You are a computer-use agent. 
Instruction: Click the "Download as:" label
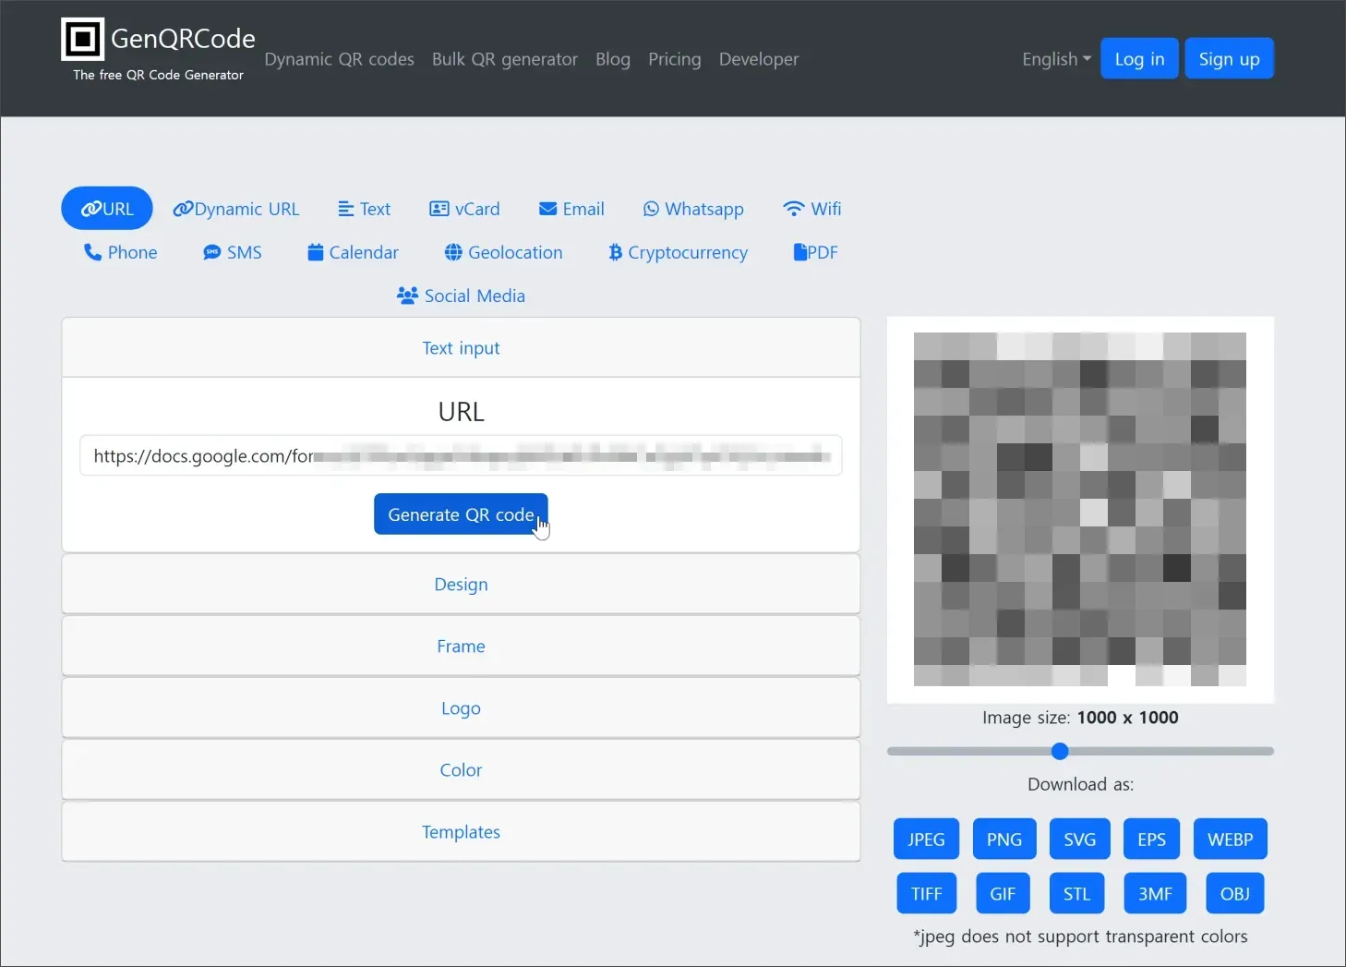1080,784
